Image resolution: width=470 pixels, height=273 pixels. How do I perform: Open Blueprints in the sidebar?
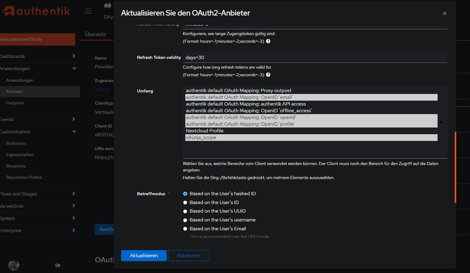[x=16, y=166]
